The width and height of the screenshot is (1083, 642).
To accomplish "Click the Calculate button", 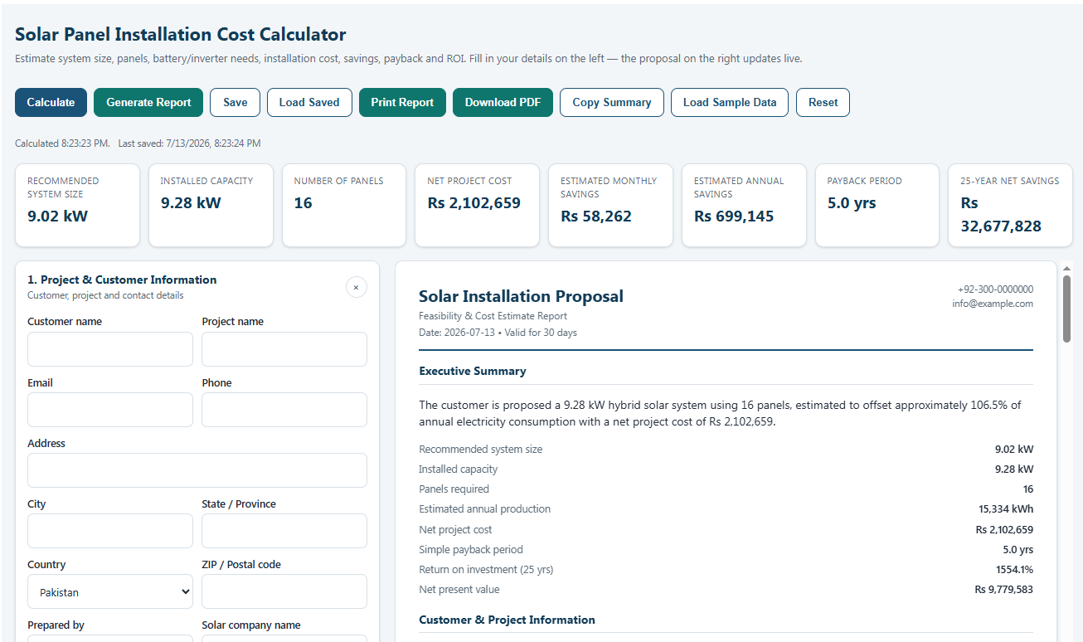I will coord(51,102).
